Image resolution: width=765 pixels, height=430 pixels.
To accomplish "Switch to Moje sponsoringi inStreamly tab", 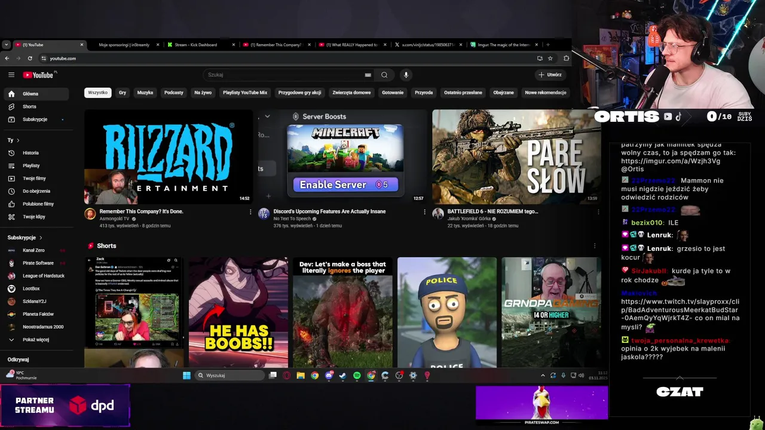I will (124, 45).
